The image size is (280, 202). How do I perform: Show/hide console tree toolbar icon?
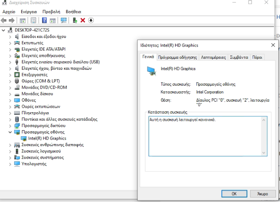tap(23, 20)
